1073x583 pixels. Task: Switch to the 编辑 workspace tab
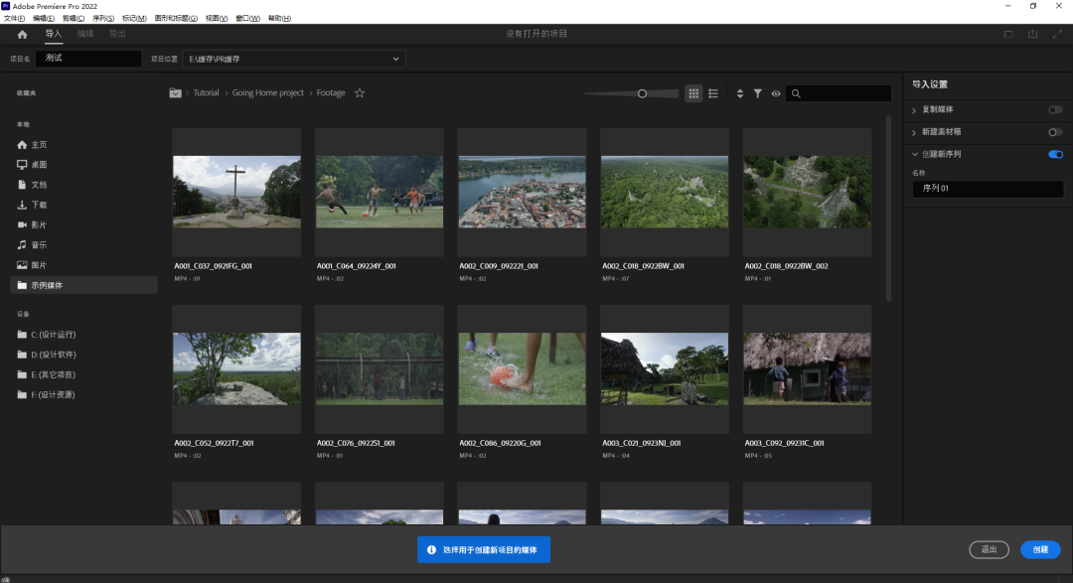coord(85,34)
